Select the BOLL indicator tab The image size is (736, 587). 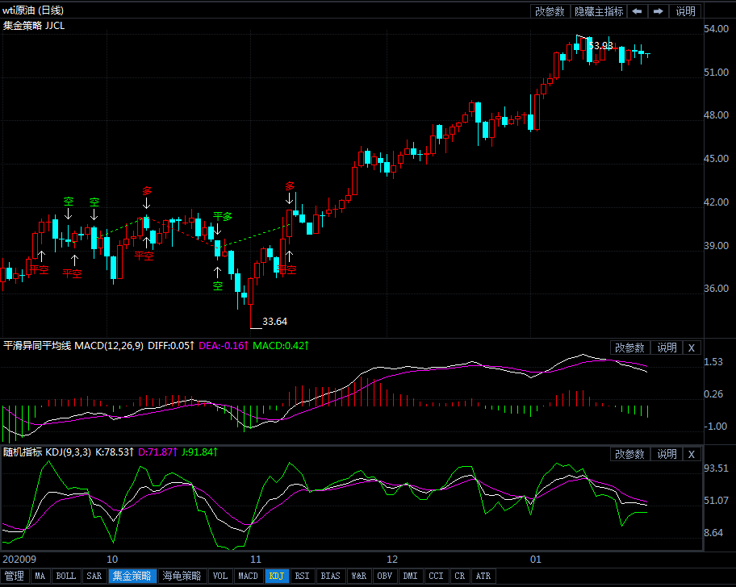click(x=66, y=576)
